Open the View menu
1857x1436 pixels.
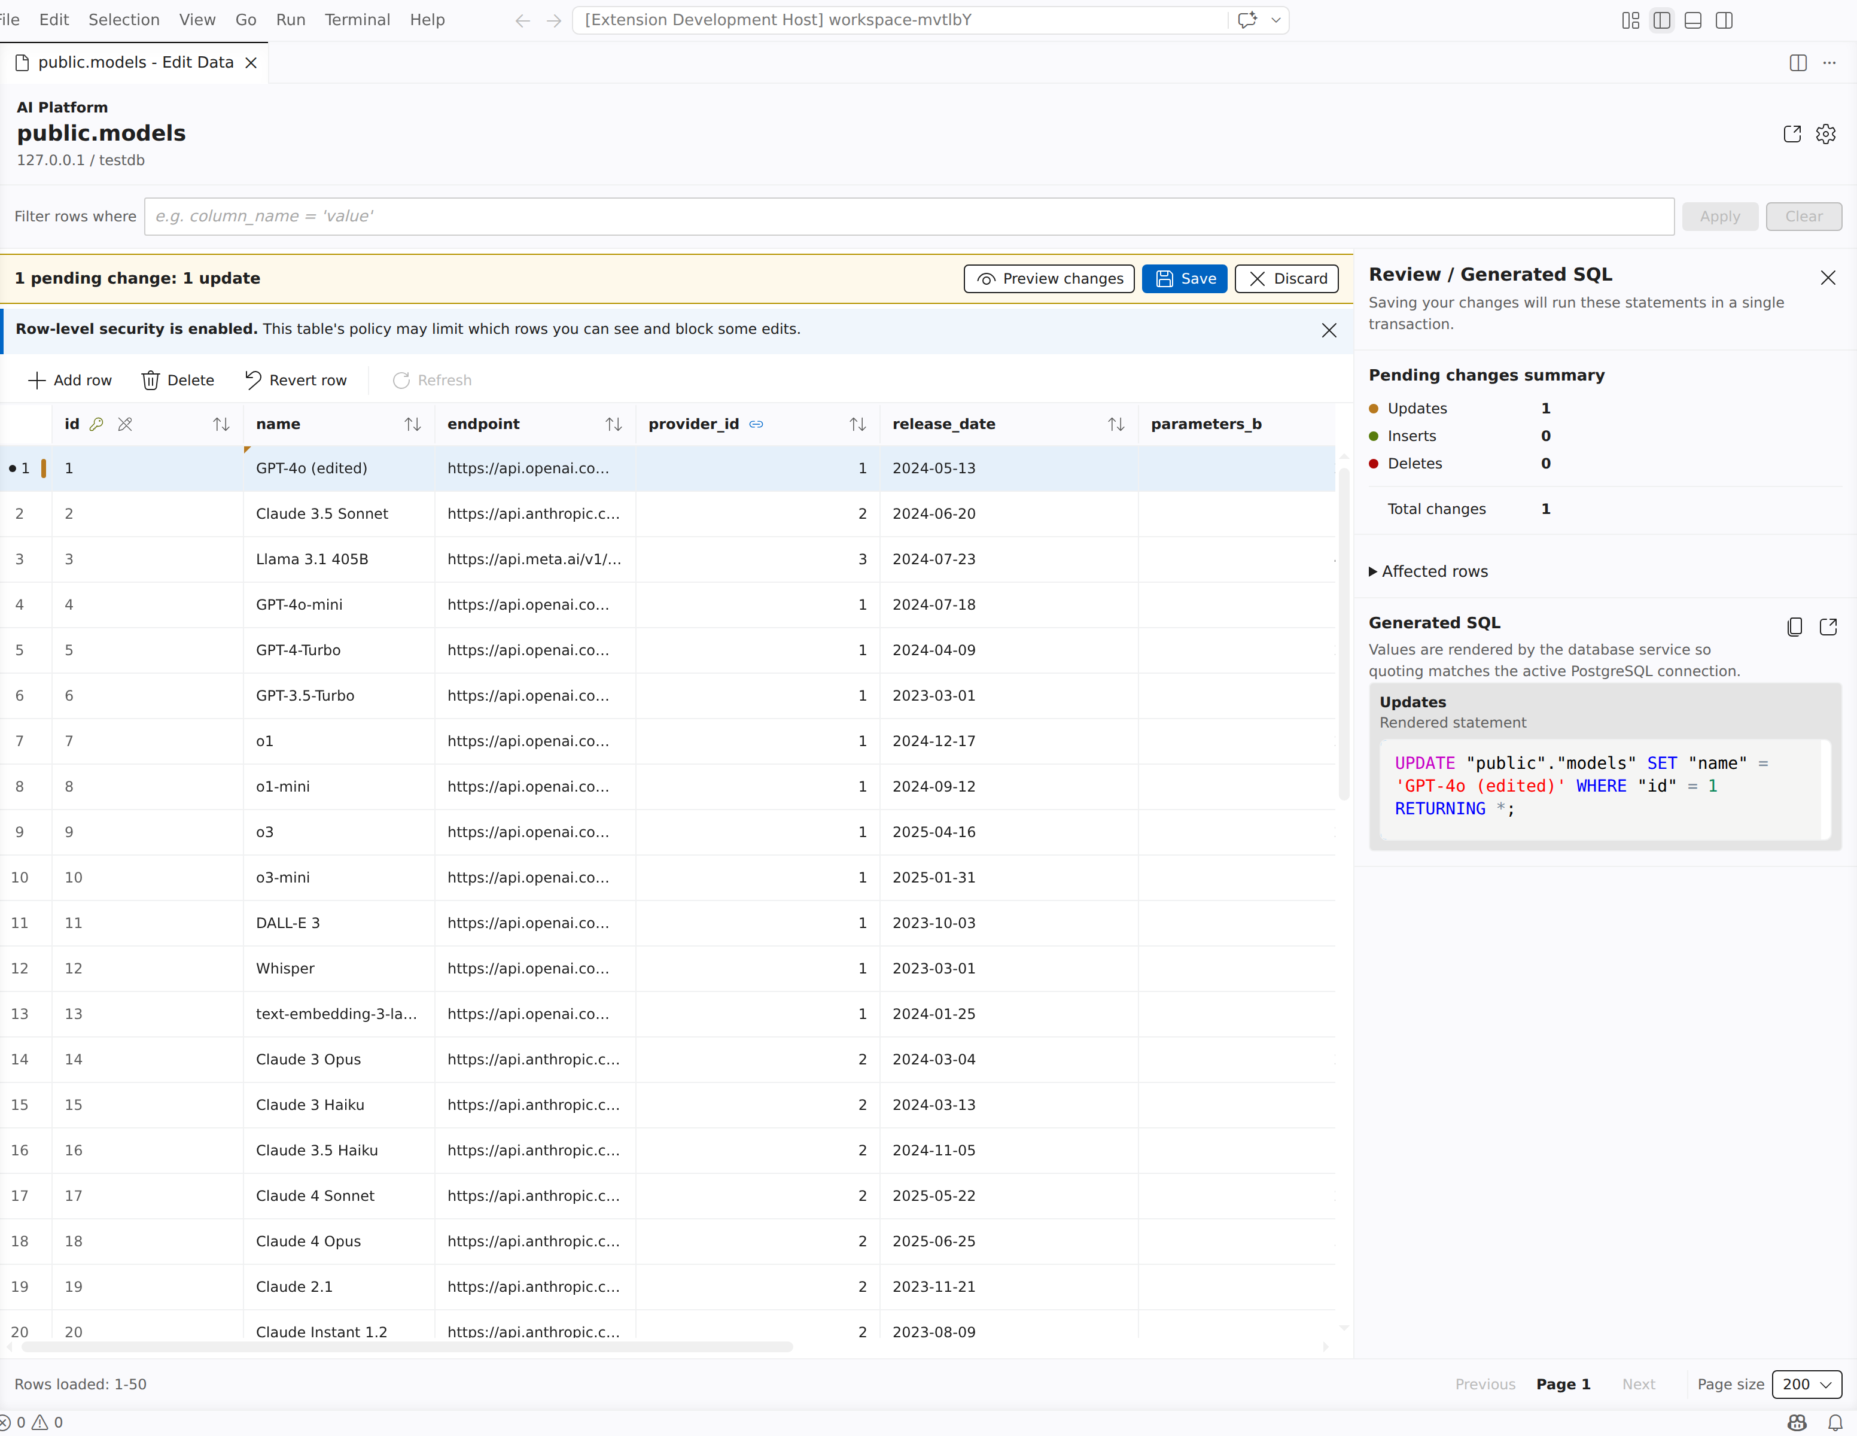pos(197,20)
